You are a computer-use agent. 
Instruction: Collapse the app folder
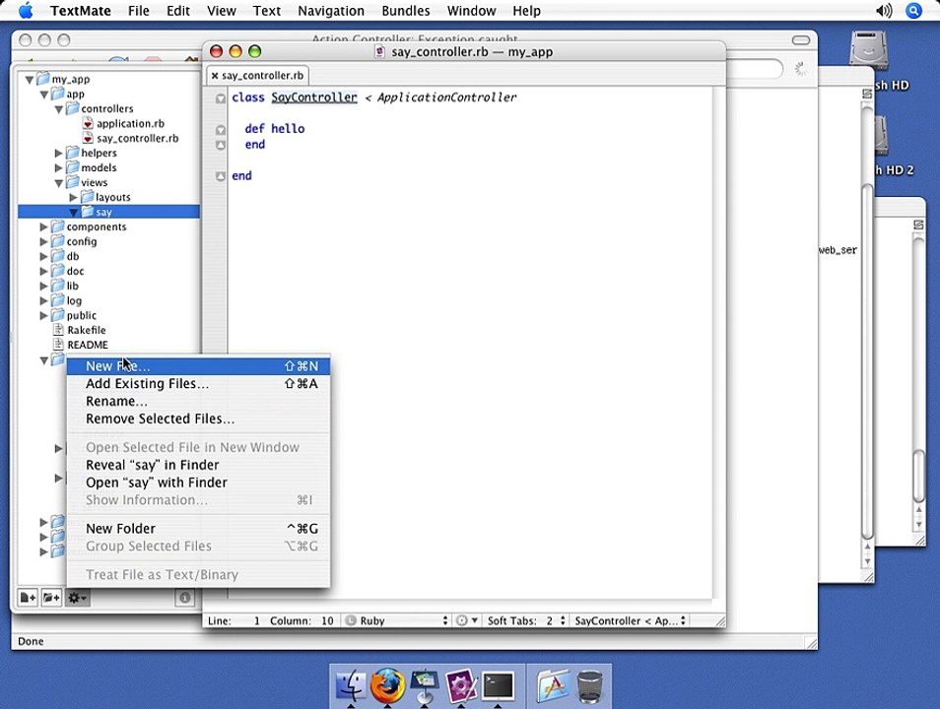tap(43, 95)
